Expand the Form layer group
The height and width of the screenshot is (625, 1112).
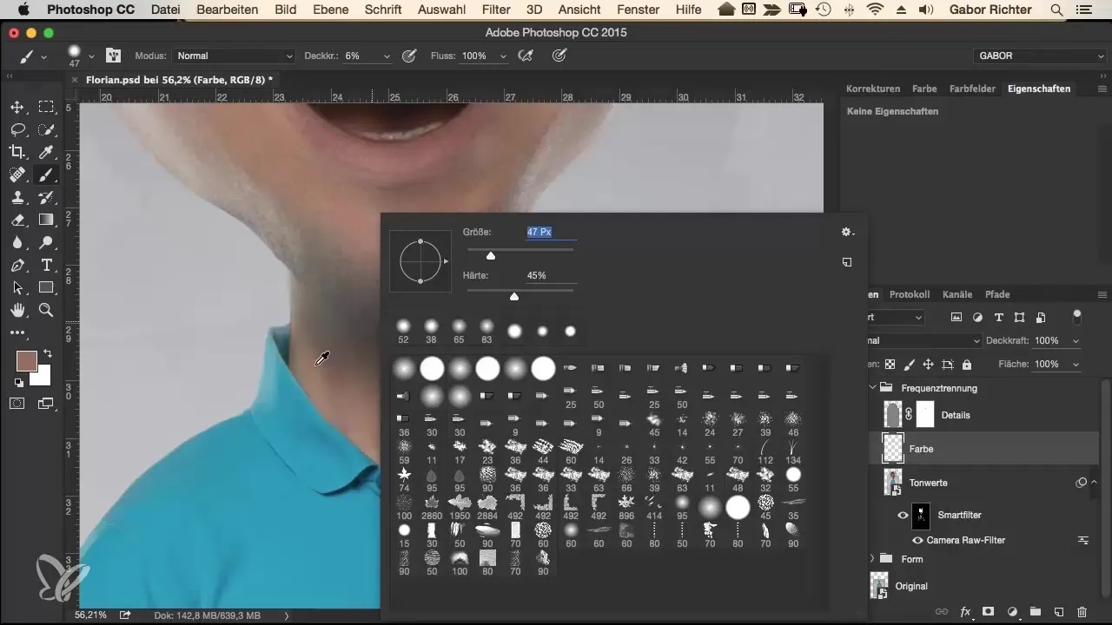pyautogui.click(x=873, y=559)
